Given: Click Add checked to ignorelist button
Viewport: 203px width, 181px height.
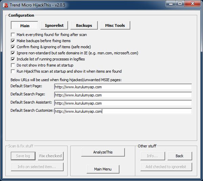Looking at the screenshot, I should point(166,167).
